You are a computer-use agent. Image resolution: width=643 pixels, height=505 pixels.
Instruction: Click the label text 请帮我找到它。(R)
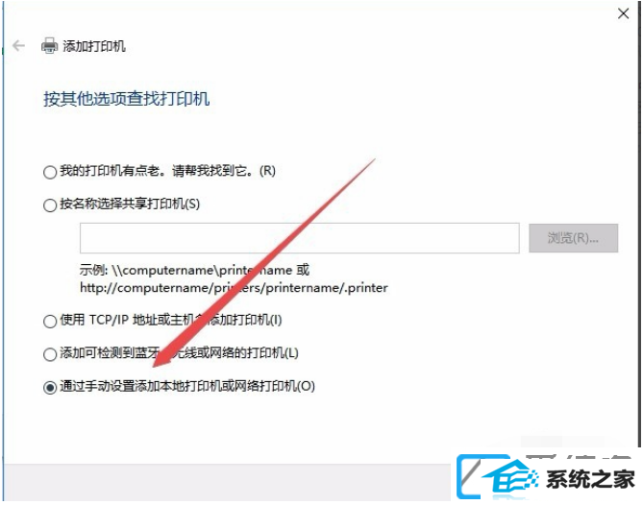(224, 170)
